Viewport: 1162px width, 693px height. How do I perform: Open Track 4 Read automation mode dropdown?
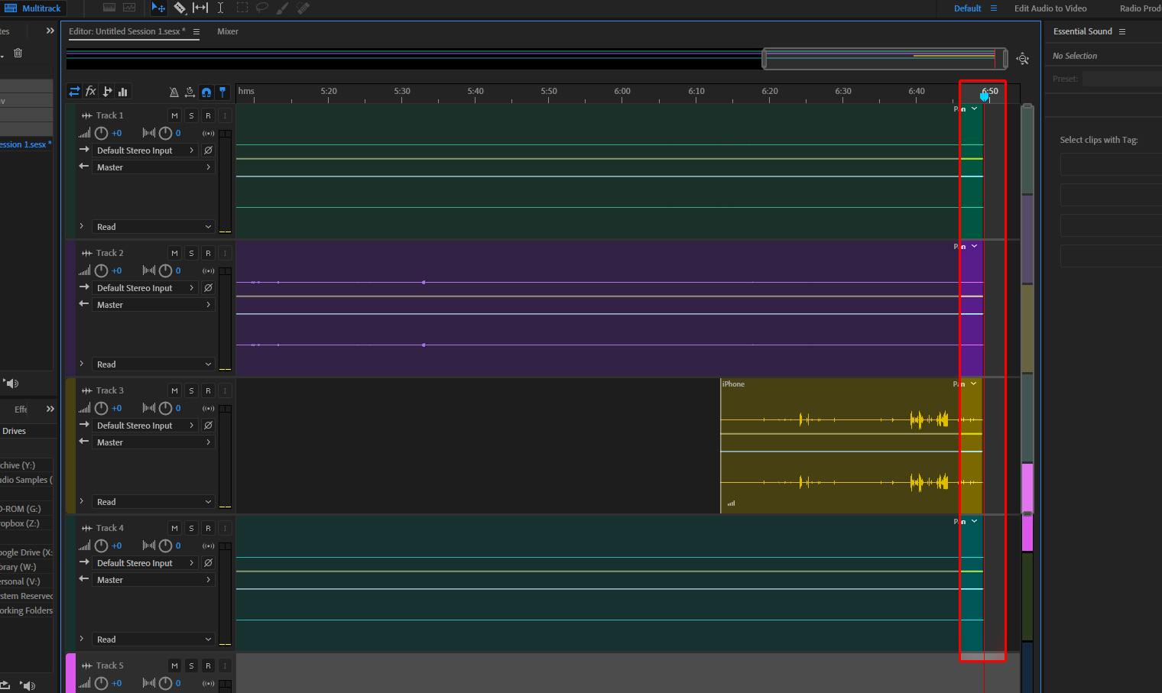coord(154,640)
